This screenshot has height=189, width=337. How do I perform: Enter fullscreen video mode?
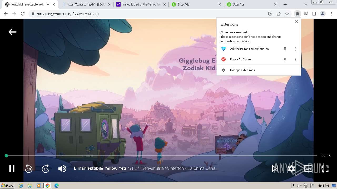(x=325, y=169)
